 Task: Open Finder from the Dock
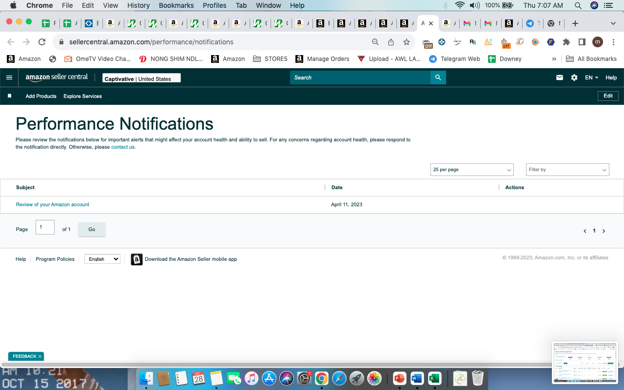click(x=146, y=378)
